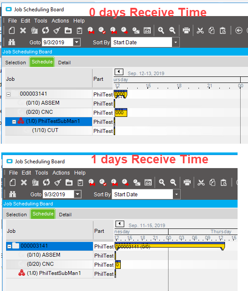Click binoculars search icon in top window
Image resolution: width=248 pixels, height=291 pixels.
coord(12,42)
